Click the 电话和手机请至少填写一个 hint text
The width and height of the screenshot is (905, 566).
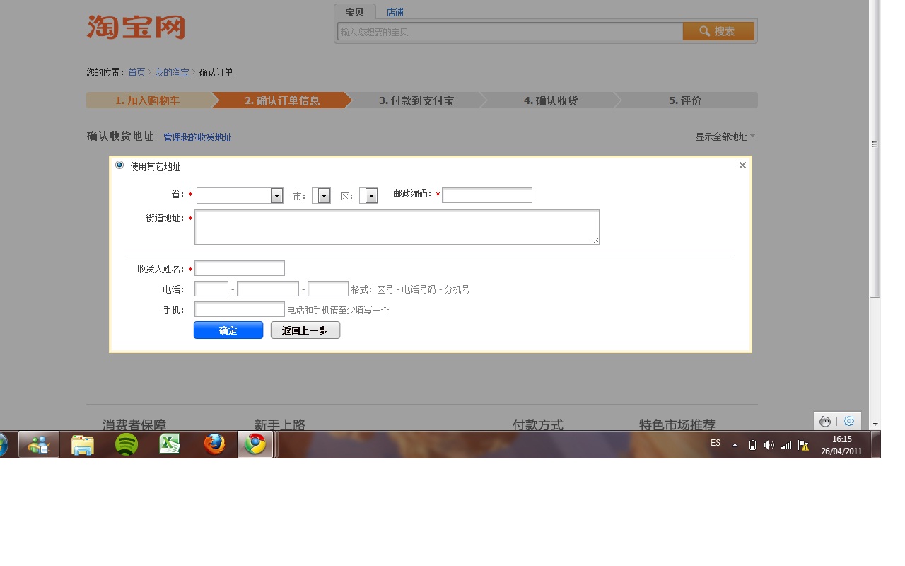[x=338, y=310]
